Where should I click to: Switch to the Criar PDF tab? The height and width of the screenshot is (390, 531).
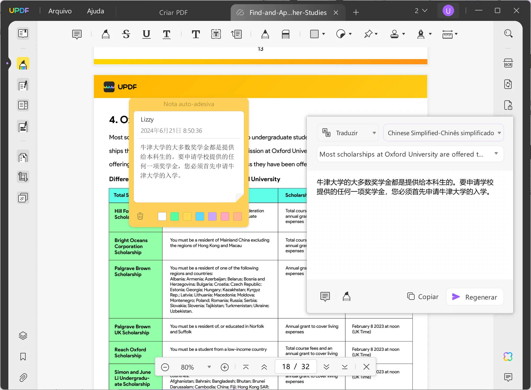173,13
